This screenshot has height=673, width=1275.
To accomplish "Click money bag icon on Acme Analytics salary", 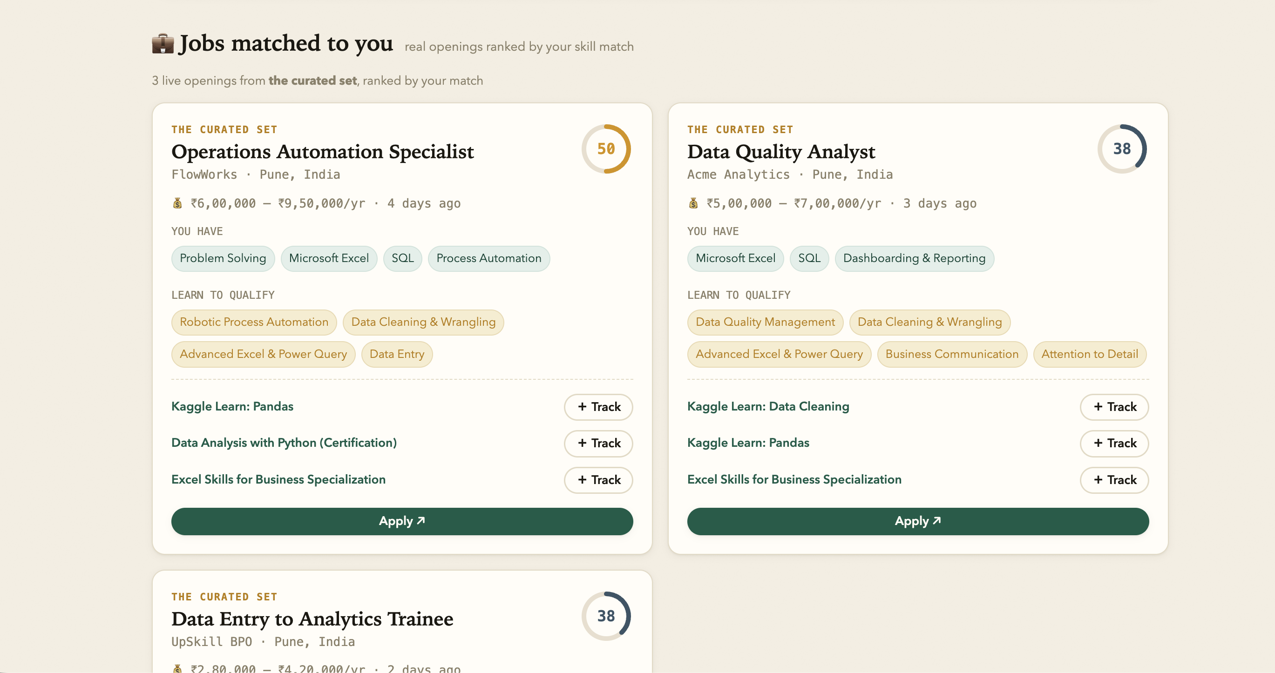I will tap(693, 203).
